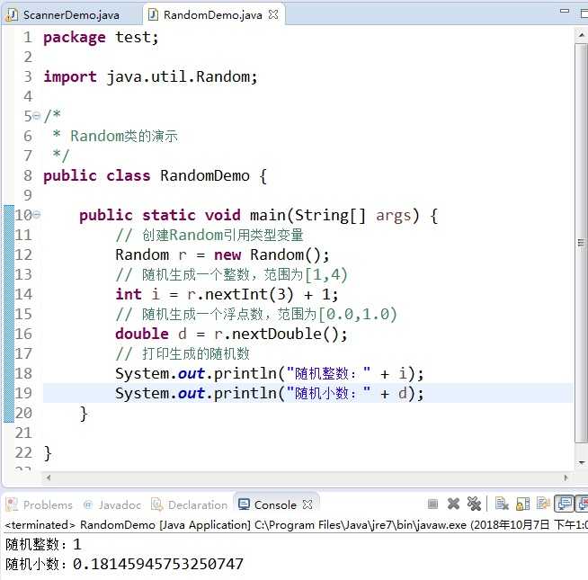Close the Console view
This screenshot has height=580, width=588.
pyautogui.click(x=307, y=504)
